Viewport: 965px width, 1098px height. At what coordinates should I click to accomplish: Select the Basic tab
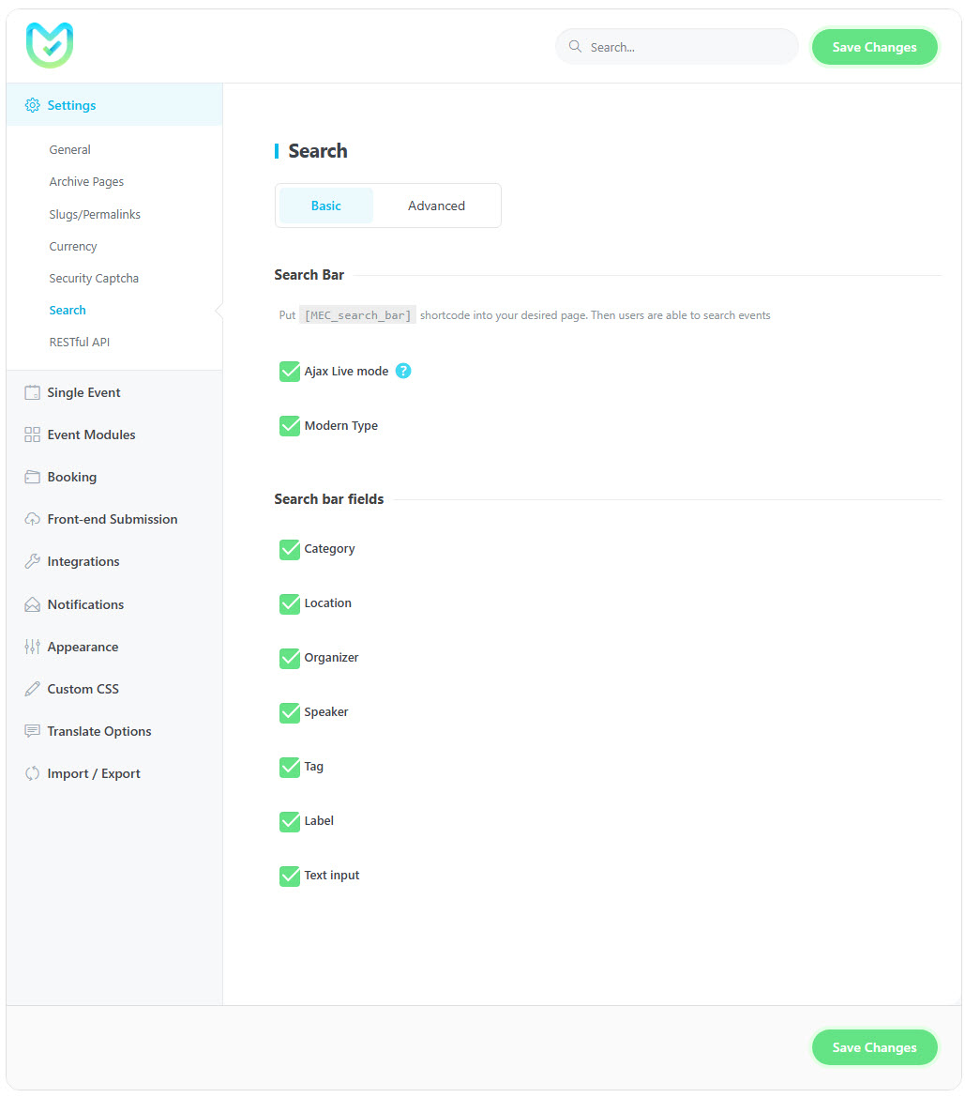[325, 206]
